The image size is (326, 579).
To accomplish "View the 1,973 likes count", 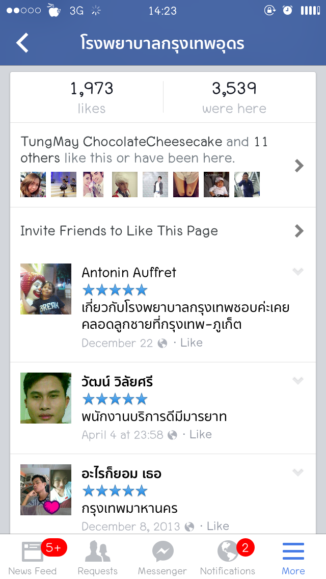I will pos(92,97).
